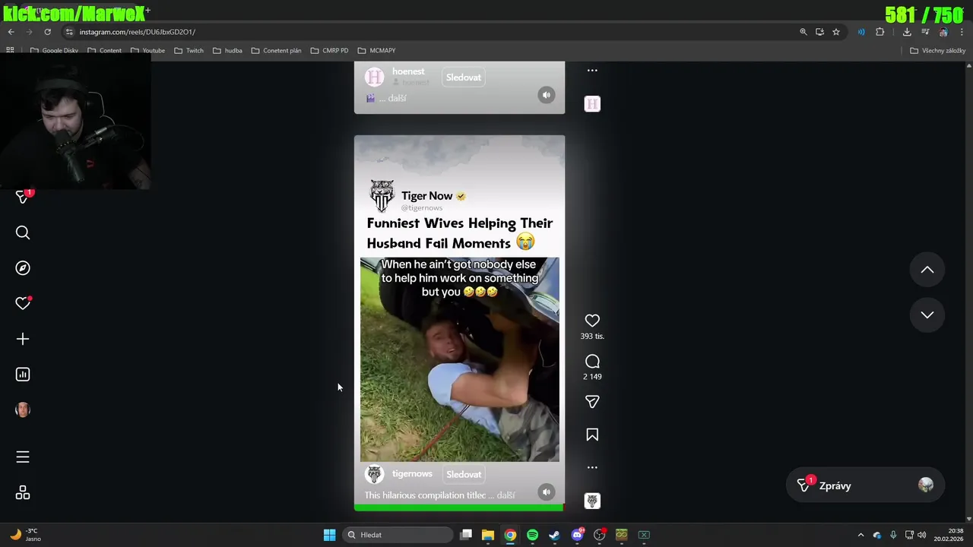Toggle mute on the hoenest reel

(x=546, y=95)
